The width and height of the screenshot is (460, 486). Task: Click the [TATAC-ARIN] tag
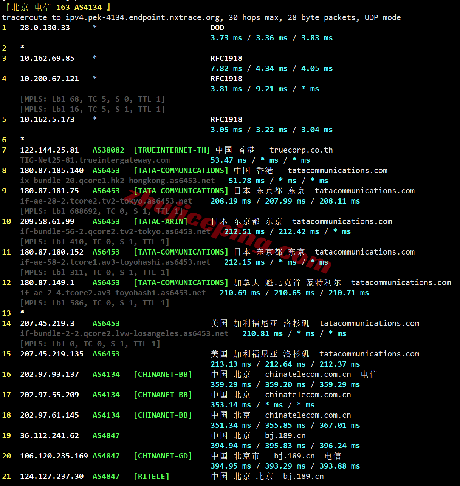[161, 221]
